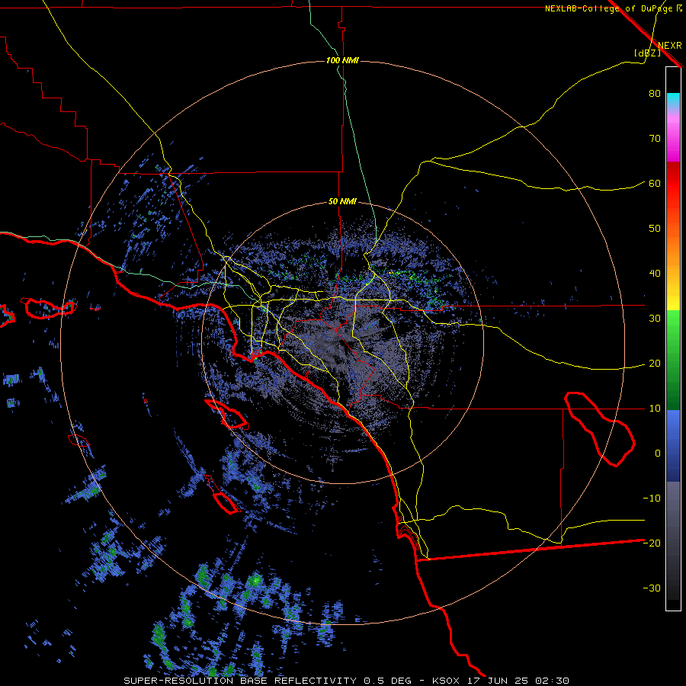Click the '100 NMI' range ring label
Viewport: 686px width, 686px height.
pos(342,60)
